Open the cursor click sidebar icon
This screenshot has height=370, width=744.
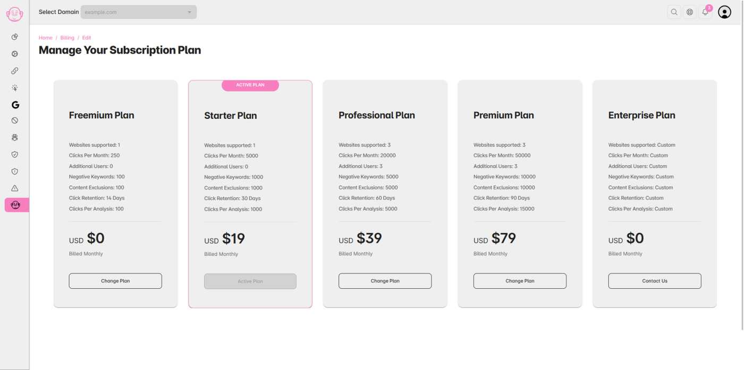(x=15, y=88)
